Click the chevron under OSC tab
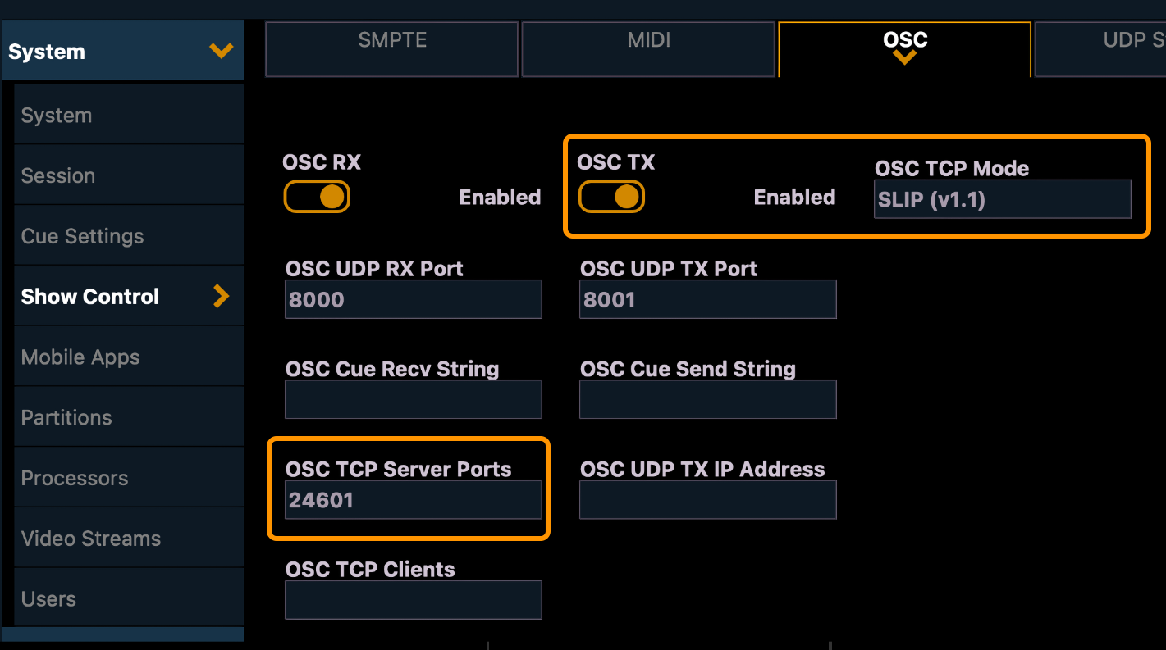1166x650 pixels. pos(904,57)
